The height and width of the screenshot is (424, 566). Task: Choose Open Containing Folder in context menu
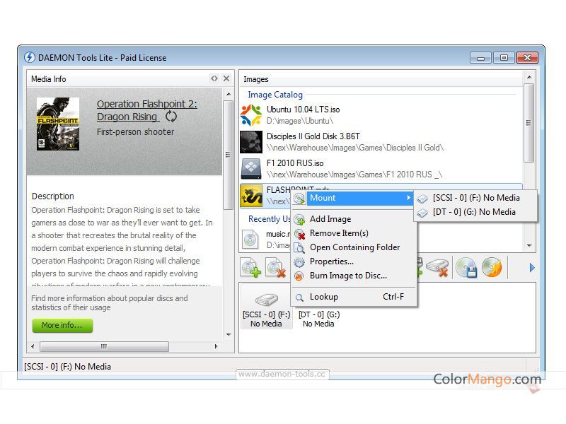point(356,247)
